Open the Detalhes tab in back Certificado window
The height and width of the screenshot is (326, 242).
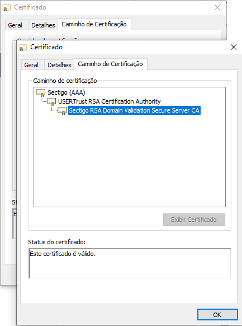click(43, 25)
